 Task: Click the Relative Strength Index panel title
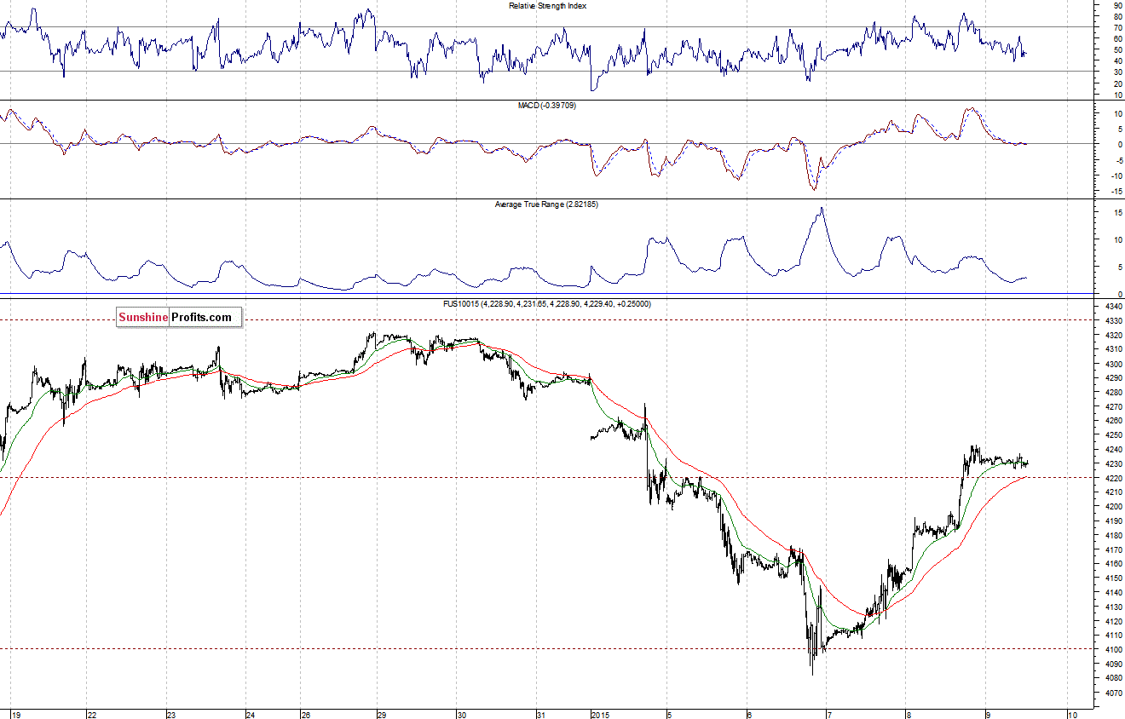tap(547, 6)
